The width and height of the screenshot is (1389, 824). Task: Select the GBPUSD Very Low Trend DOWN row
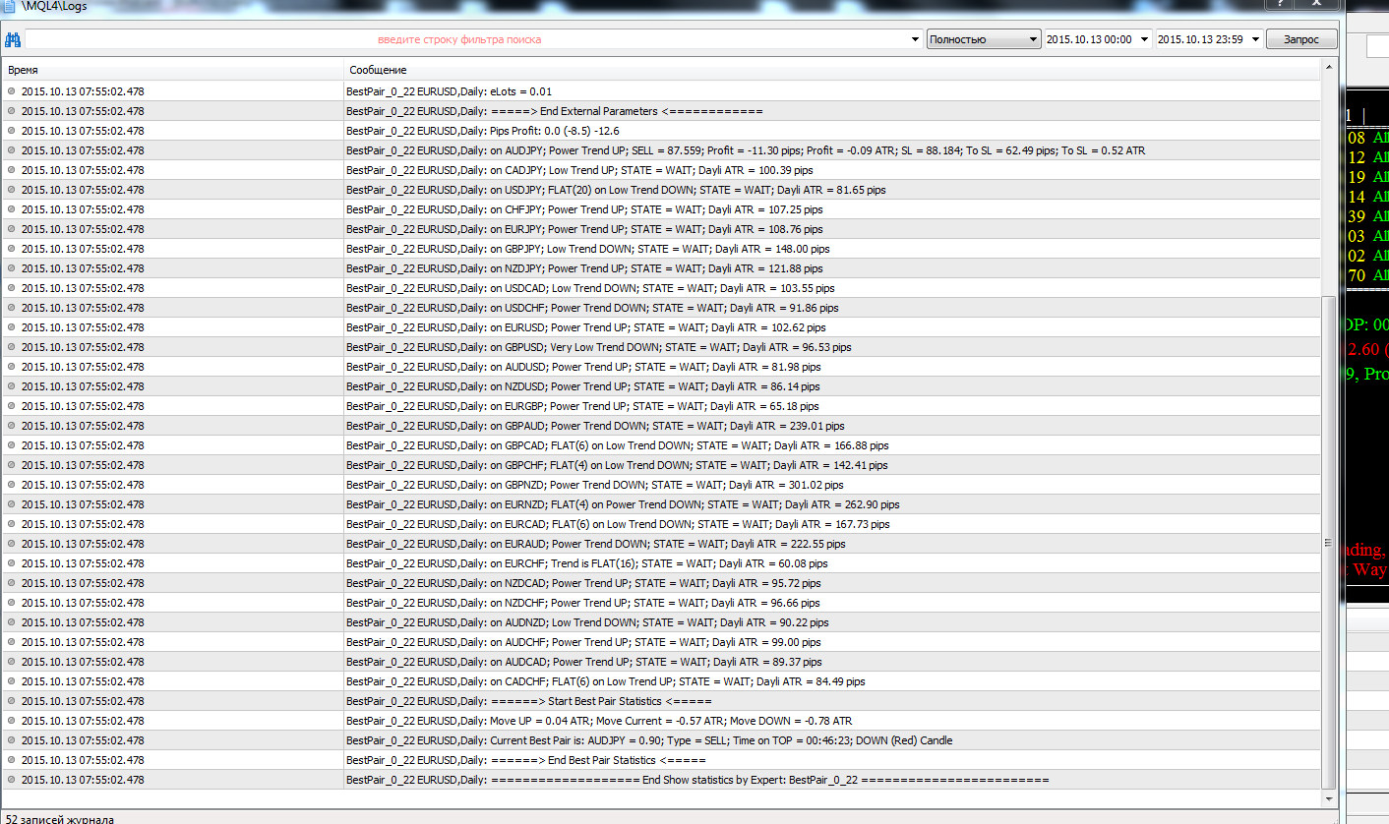(x=661, y=347)
